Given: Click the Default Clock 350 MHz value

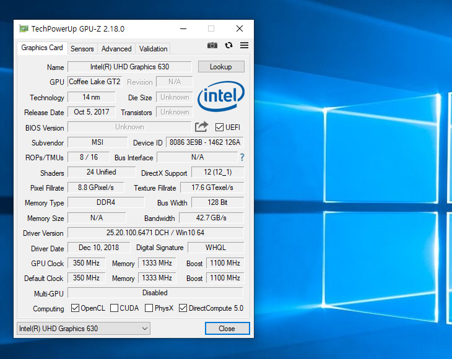Looking at the screenshot, I should (x=87, y=278).
